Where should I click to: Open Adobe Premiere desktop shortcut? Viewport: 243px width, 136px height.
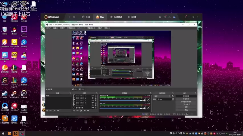[x=24, y=31]
